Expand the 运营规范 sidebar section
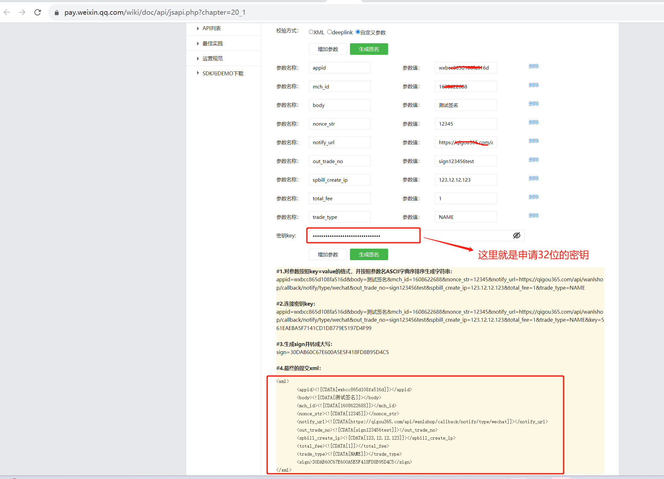The width and height of the screenshot is (664, 479). click(212, 58)
